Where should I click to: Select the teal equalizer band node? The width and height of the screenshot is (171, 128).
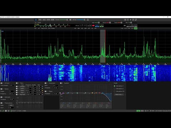[77, 93]
